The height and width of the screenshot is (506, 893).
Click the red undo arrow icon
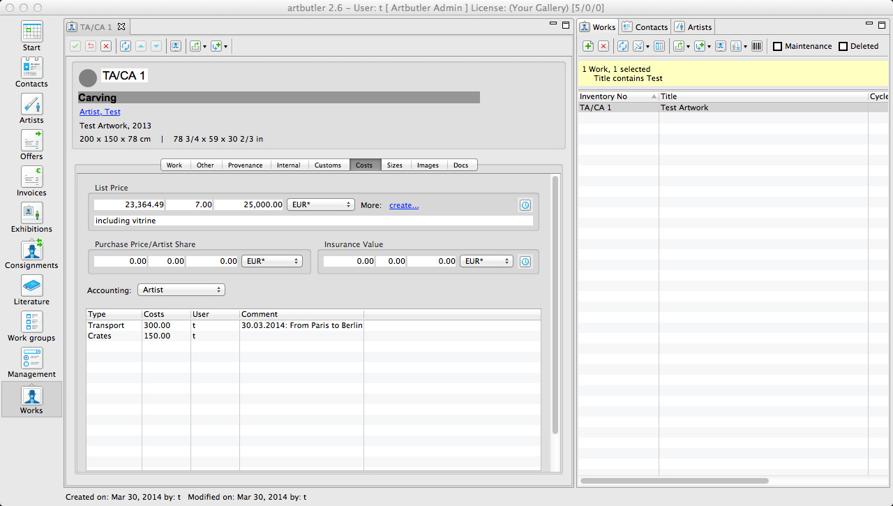point(91,46)
